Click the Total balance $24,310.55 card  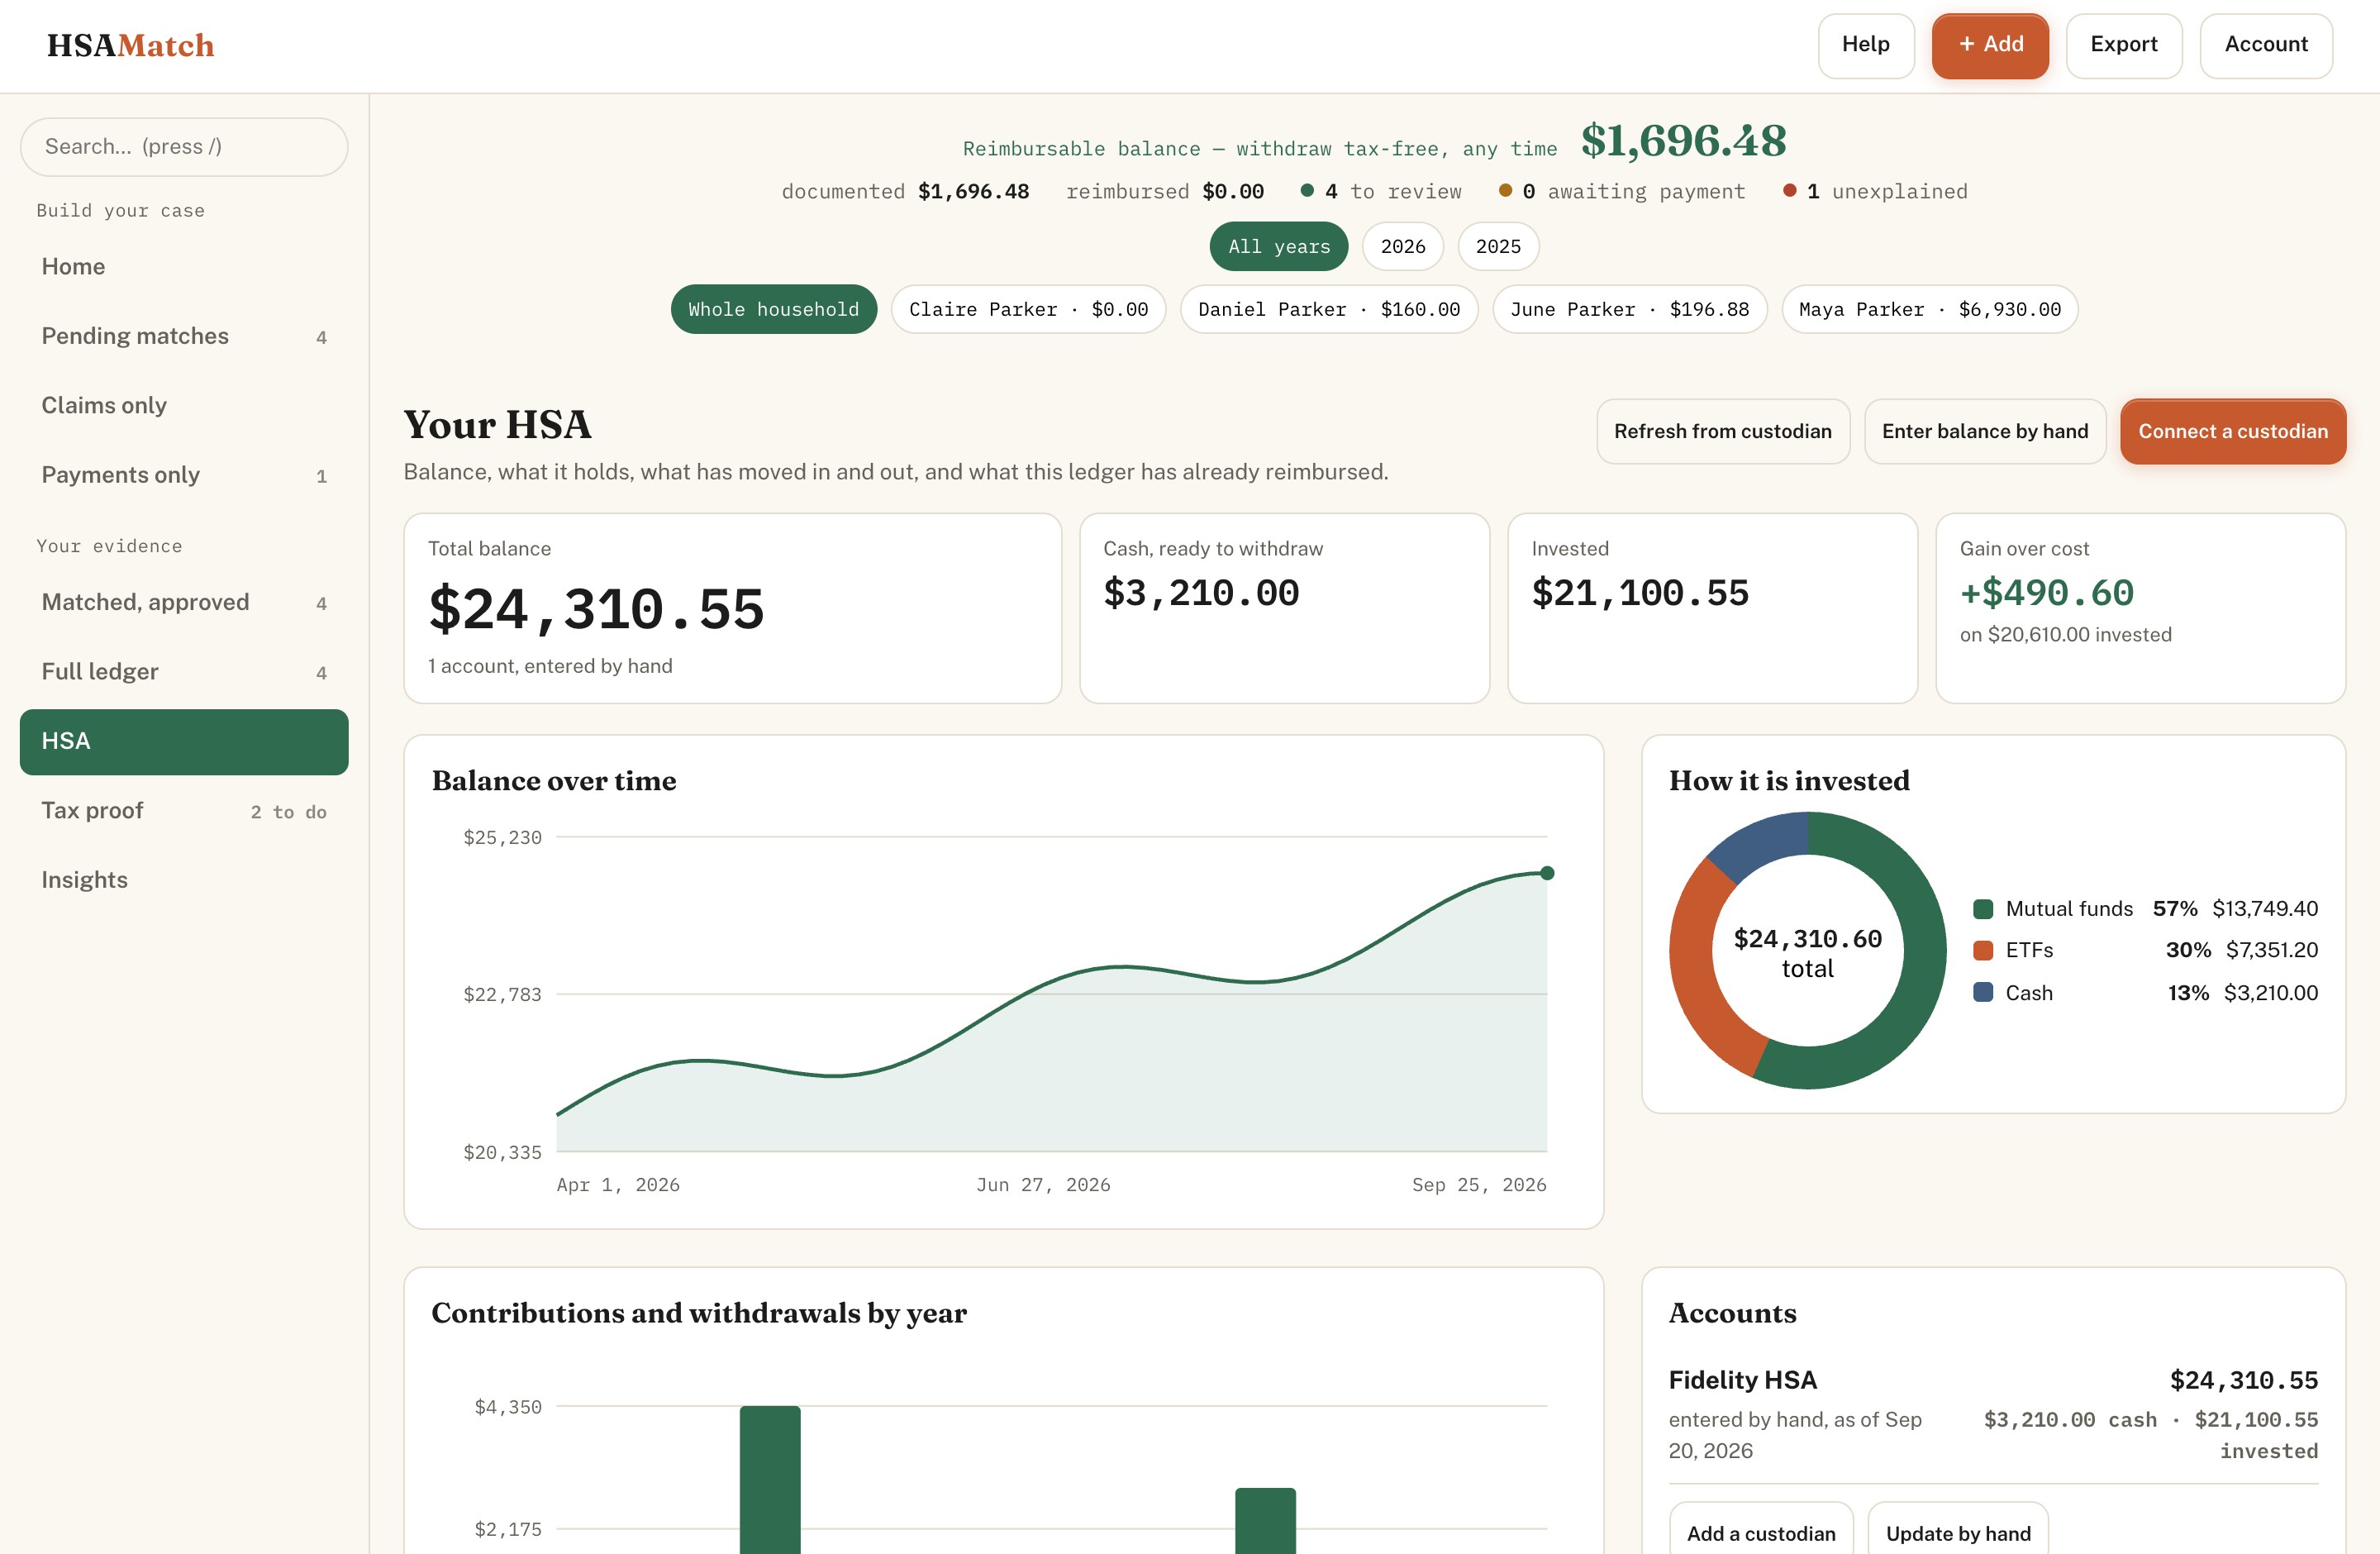tap(732, 608)
